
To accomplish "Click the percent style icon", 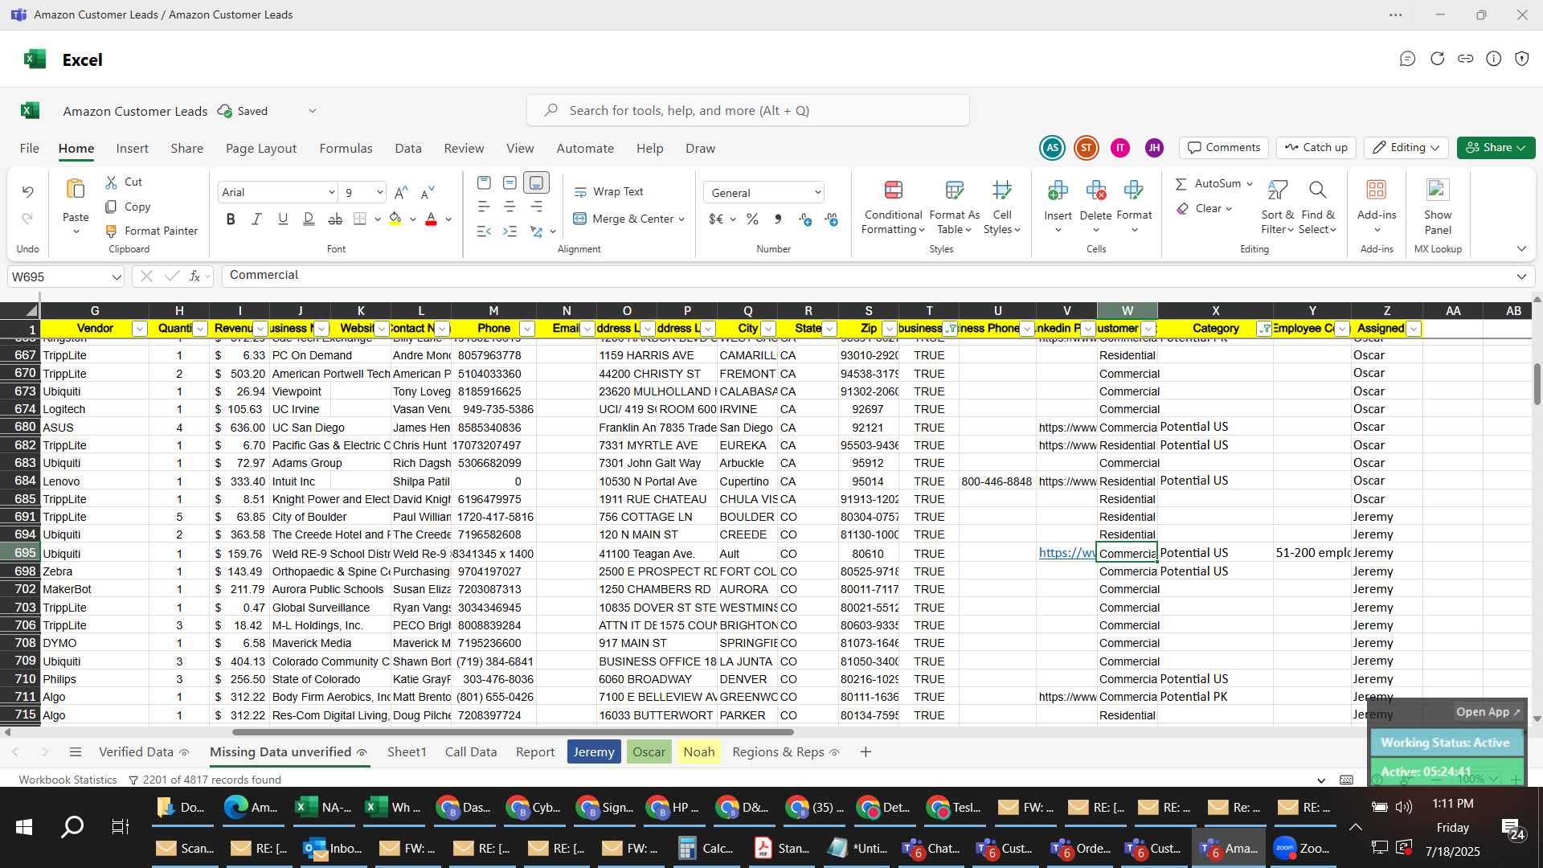I will pyautogui.click(x=752, y=219).
